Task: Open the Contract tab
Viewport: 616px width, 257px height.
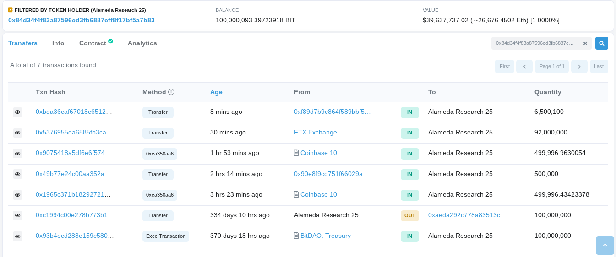Action: (x=93, y=43)
